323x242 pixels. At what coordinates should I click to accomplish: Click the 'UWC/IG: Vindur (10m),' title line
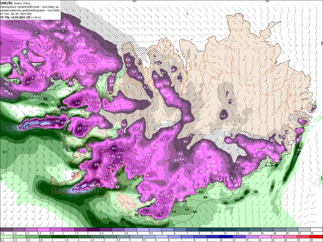[x=15, y=3]
